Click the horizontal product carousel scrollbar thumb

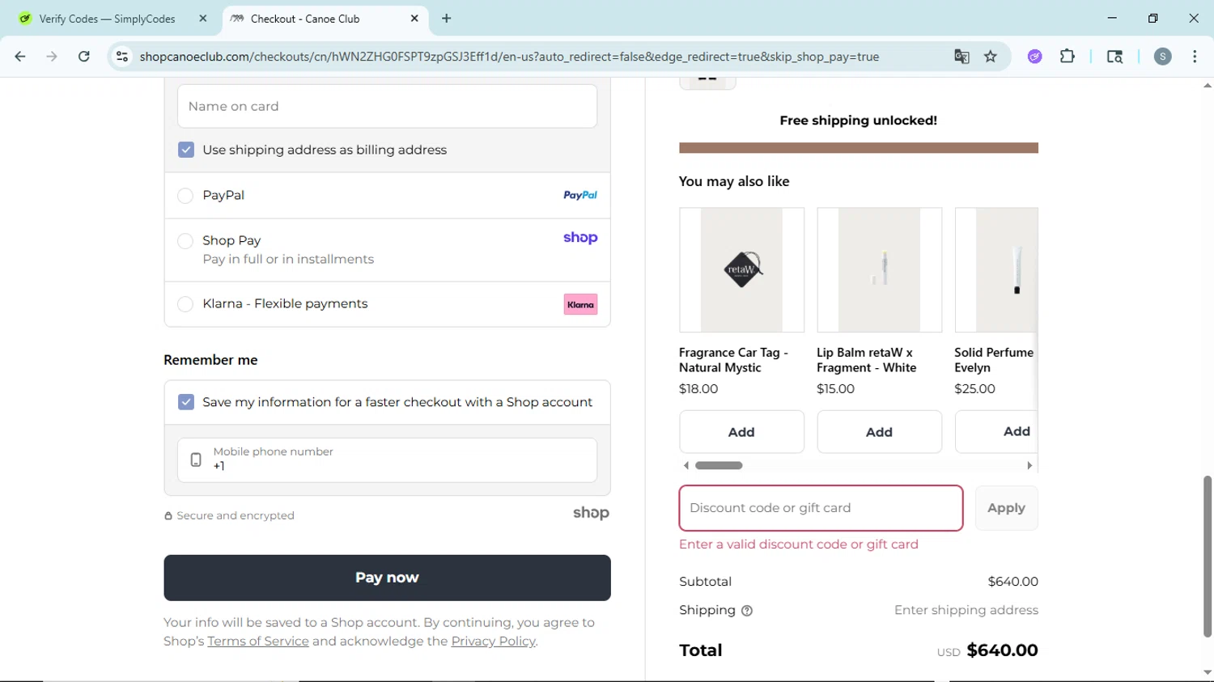click(719, 465)
